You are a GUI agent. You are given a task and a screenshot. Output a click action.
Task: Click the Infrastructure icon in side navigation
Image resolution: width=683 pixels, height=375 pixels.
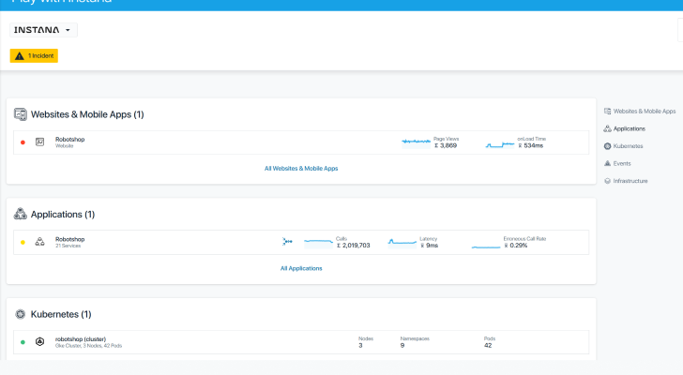click(x=607, y=181)
